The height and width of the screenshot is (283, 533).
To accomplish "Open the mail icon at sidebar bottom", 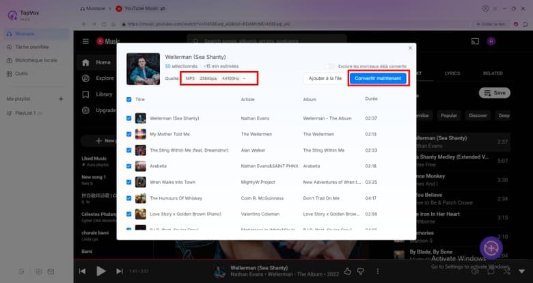I will click(51, 271).
